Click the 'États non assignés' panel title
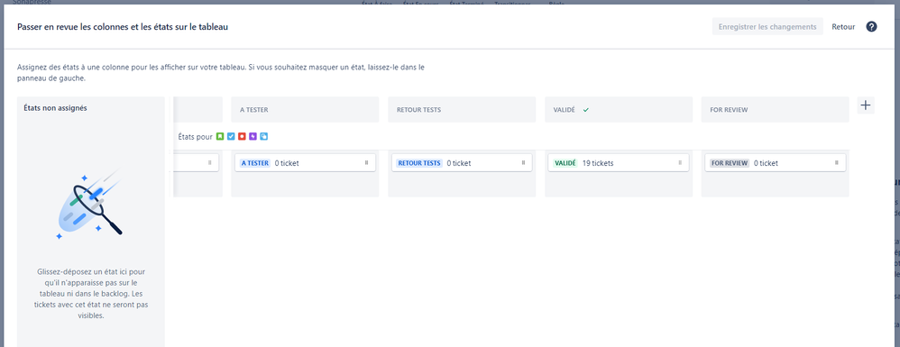900x347 pixels. (x=56, y=108)
